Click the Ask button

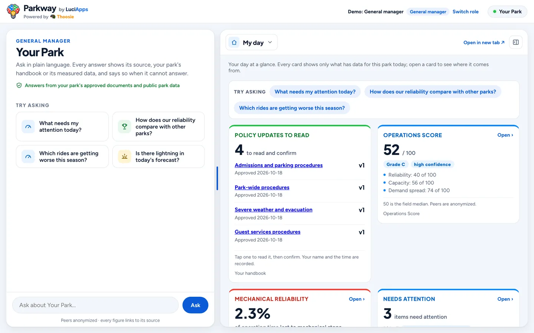(195, 305)
